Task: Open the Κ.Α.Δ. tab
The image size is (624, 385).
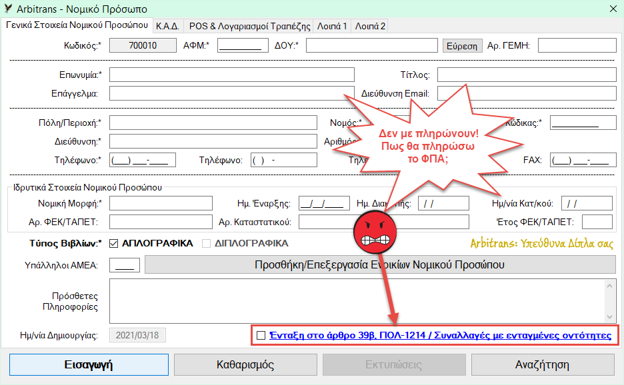Action: [167, 26]
